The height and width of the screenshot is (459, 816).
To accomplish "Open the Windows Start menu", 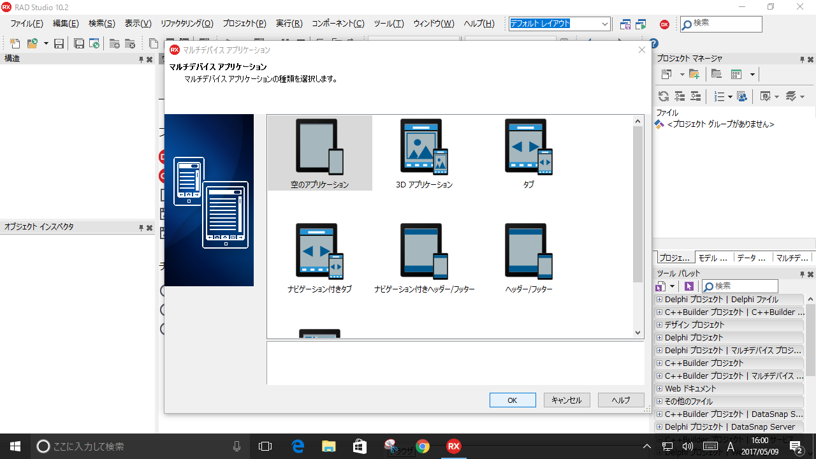I will click(x=15, y=446).
